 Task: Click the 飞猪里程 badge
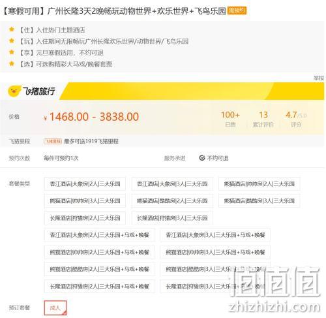[x=53, y=141]
